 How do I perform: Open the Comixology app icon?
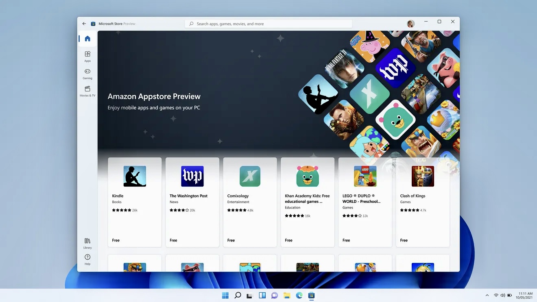click(x=250, y=176)
